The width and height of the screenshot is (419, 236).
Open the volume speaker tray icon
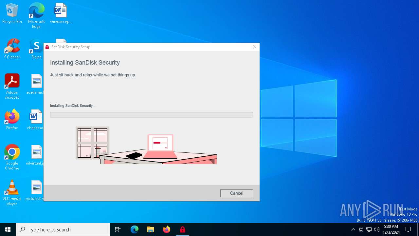(377, 229)
